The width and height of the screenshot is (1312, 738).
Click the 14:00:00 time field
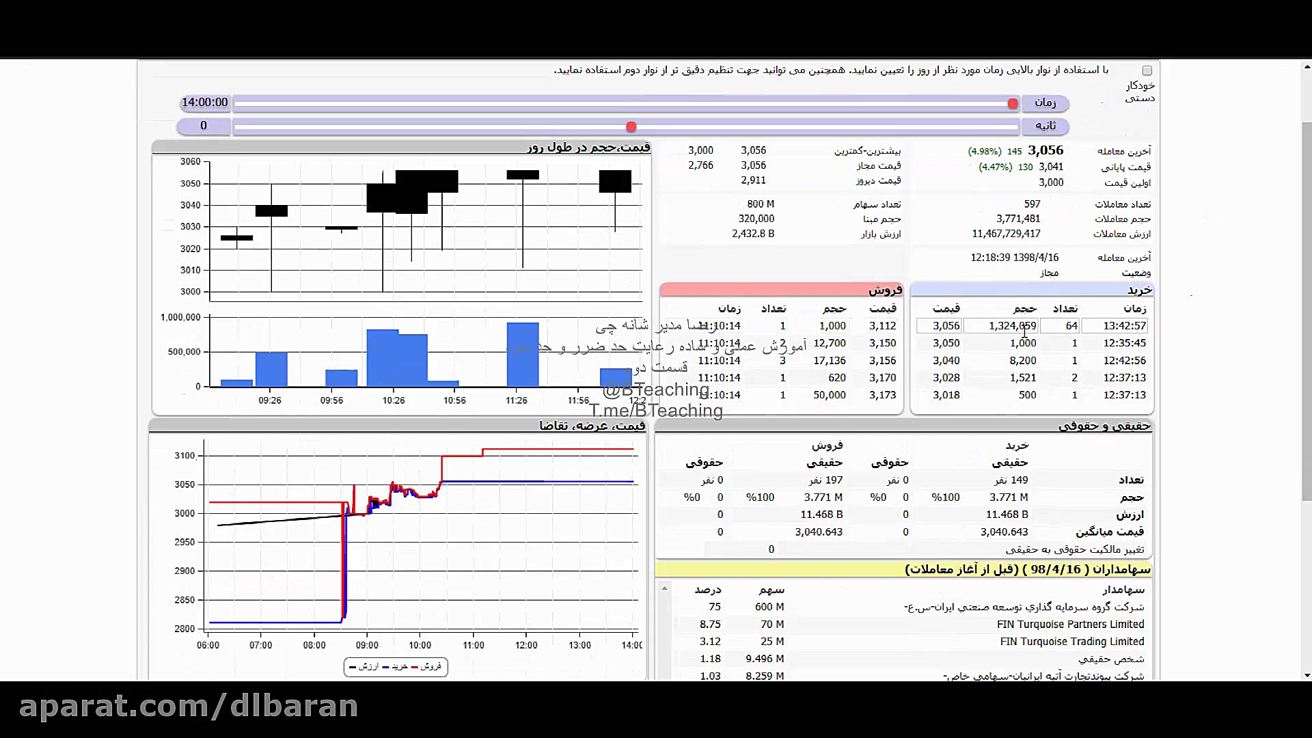[x=205, y=102]
